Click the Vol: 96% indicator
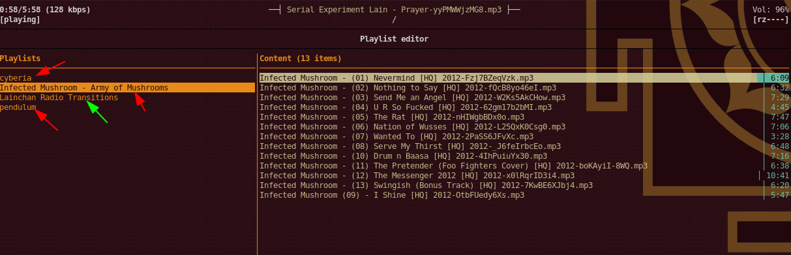This screenshot has width=791, height=255. pyautogui.click(x=771, y=10)
